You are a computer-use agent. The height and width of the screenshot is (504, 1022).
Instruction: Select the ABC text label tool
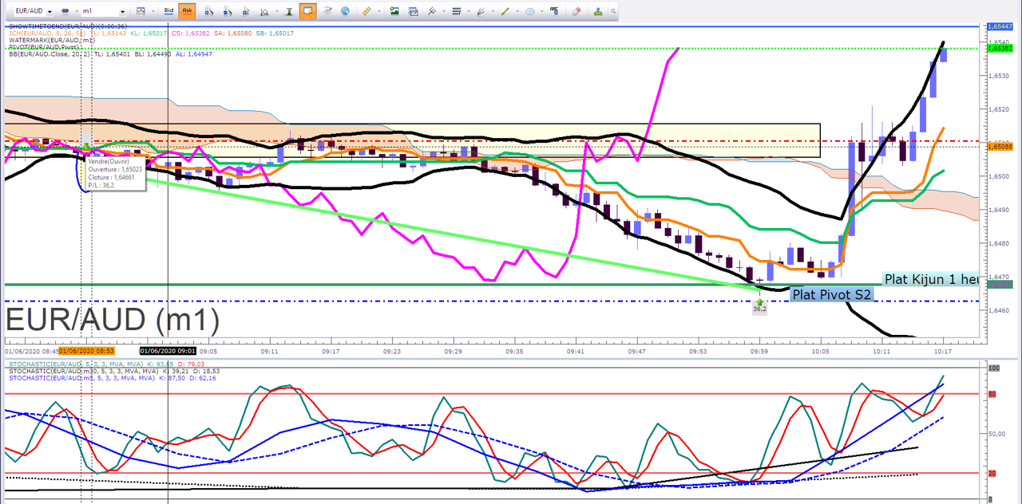pyautogui.click(x=555, y=10)
